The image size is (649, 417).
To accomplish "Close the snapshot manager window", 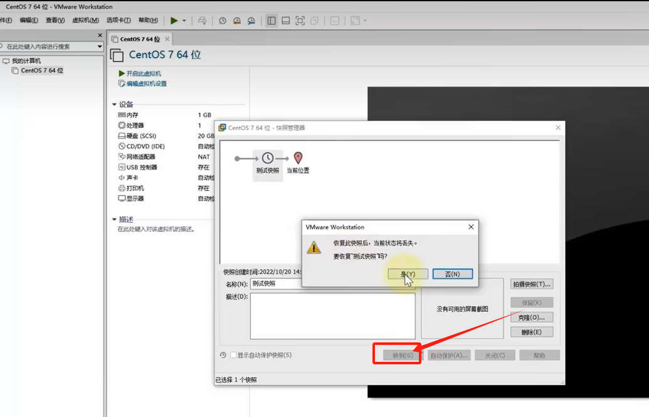I will pos(558,127).
